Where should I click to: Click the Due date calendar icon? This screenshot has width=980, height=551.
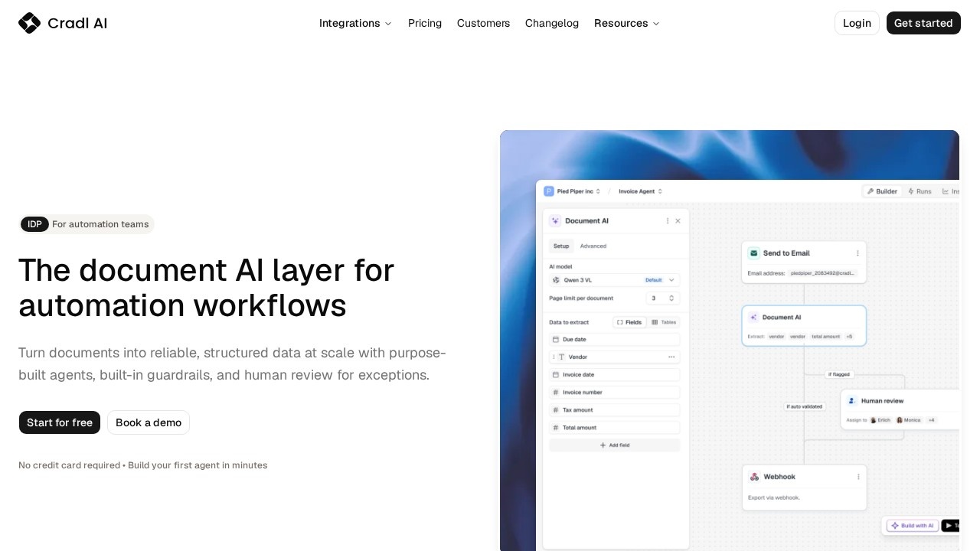(x=556, y=339)
